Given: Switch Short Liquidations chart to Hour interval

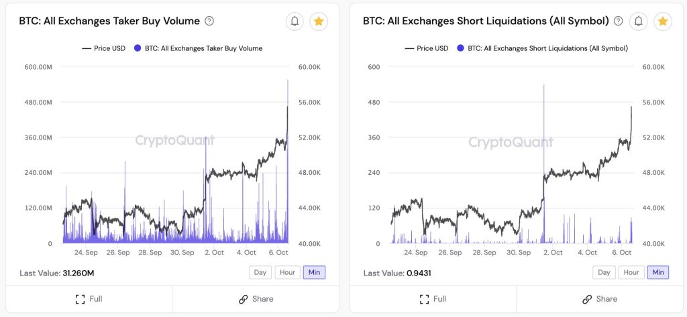Looking at the screenshot, I should 631,272.
